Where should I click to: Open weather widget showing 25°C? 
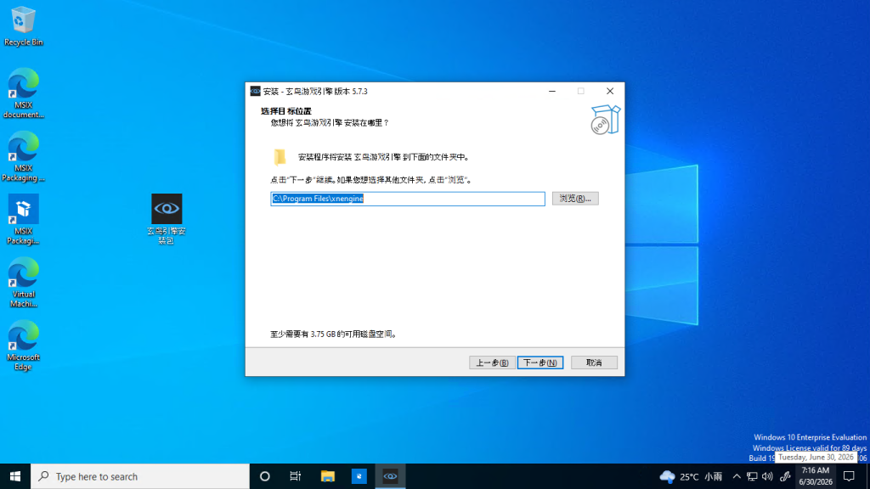click(x=691, y=476)
